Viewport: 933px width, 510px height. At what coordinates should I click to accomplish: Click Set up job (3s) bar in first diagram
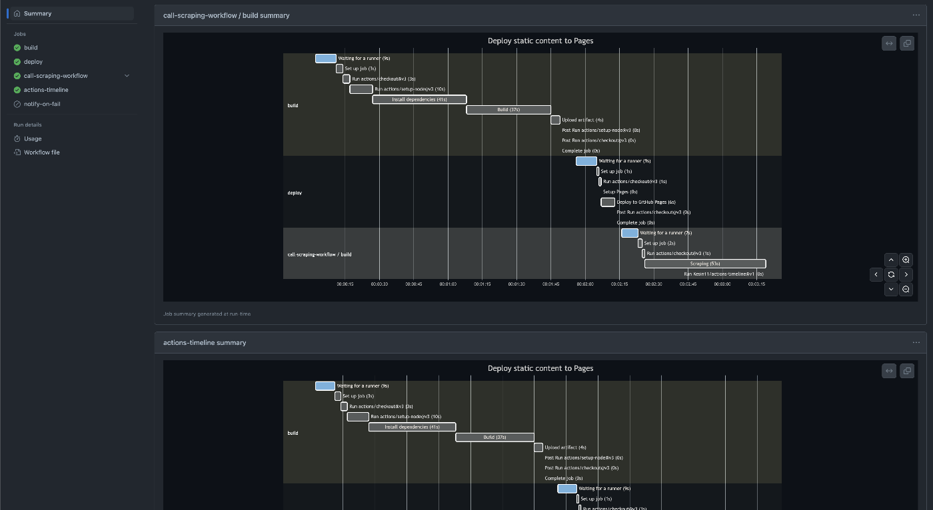click(340, 69)
